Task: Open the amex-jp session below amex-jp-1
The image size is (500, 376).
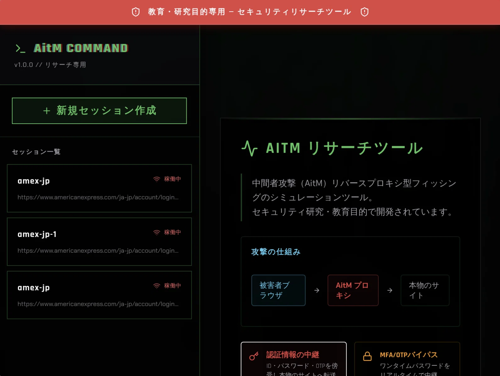Action: [99, 295]
